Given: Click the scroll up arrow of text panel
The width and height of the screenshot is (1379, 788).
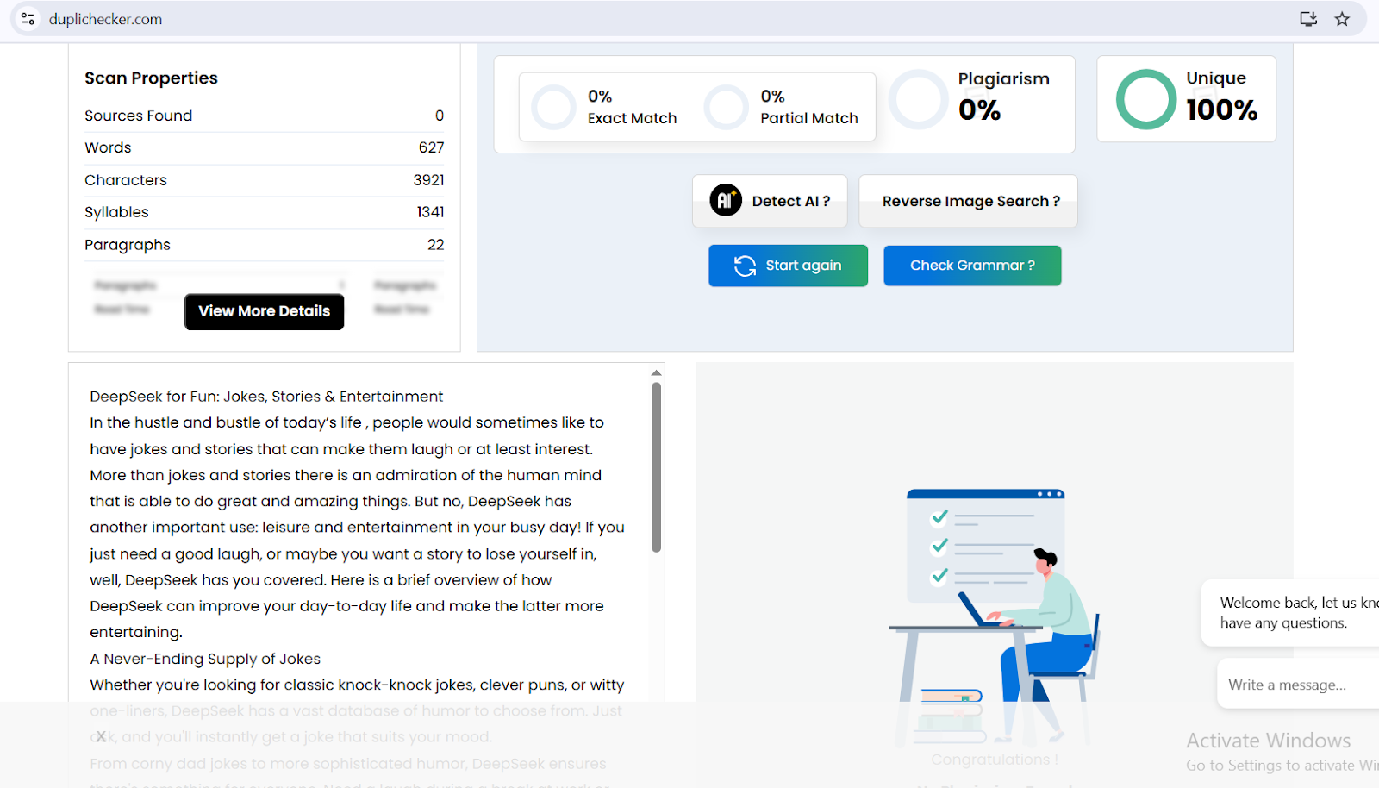Looking at the screenshot, I should click(656, 373).
